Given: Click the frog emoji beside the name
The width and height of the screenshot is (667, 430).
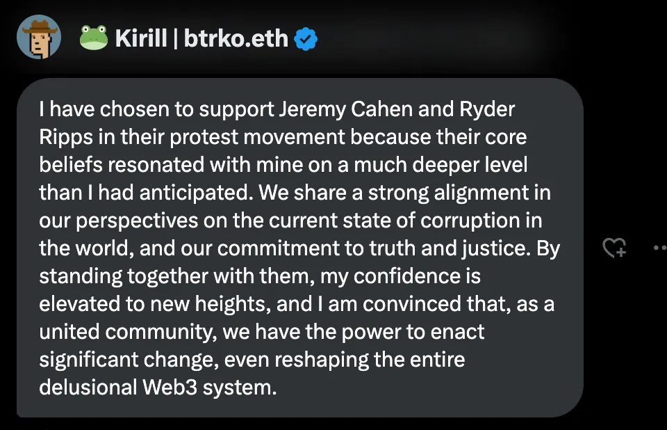Looking at the screenshot, I should click(93, 38).
